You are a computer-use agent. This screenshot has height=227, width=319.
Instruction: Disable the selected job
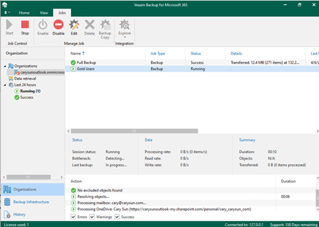click(58, 27)
